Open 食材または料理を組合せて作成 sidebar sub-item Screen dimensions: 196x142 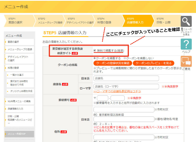(x=20, y=83)
